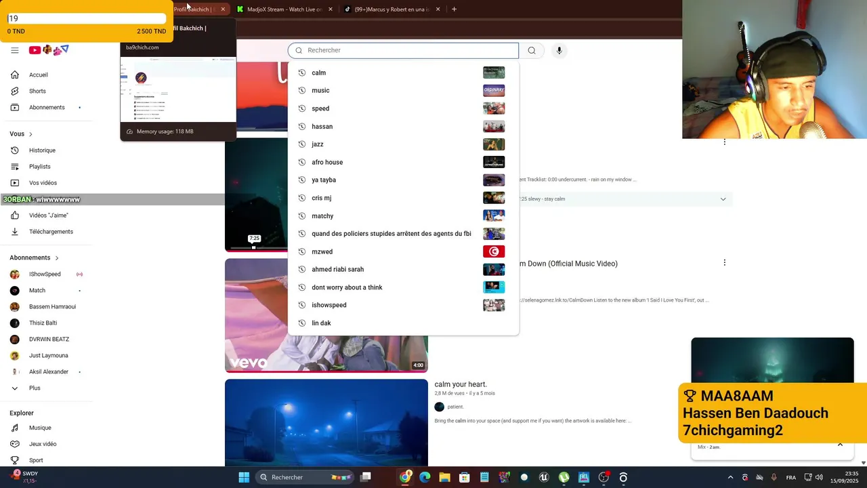The width and height of the screenshot is (867, 488).
Task: Open Playlists in the sidebar
Action: point(39,167)
